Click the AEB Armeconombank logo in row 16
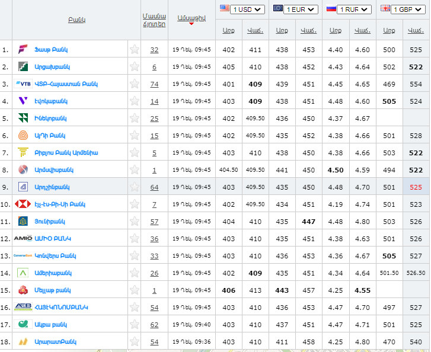This screenshot has width=431, height=352. point(23,307)
